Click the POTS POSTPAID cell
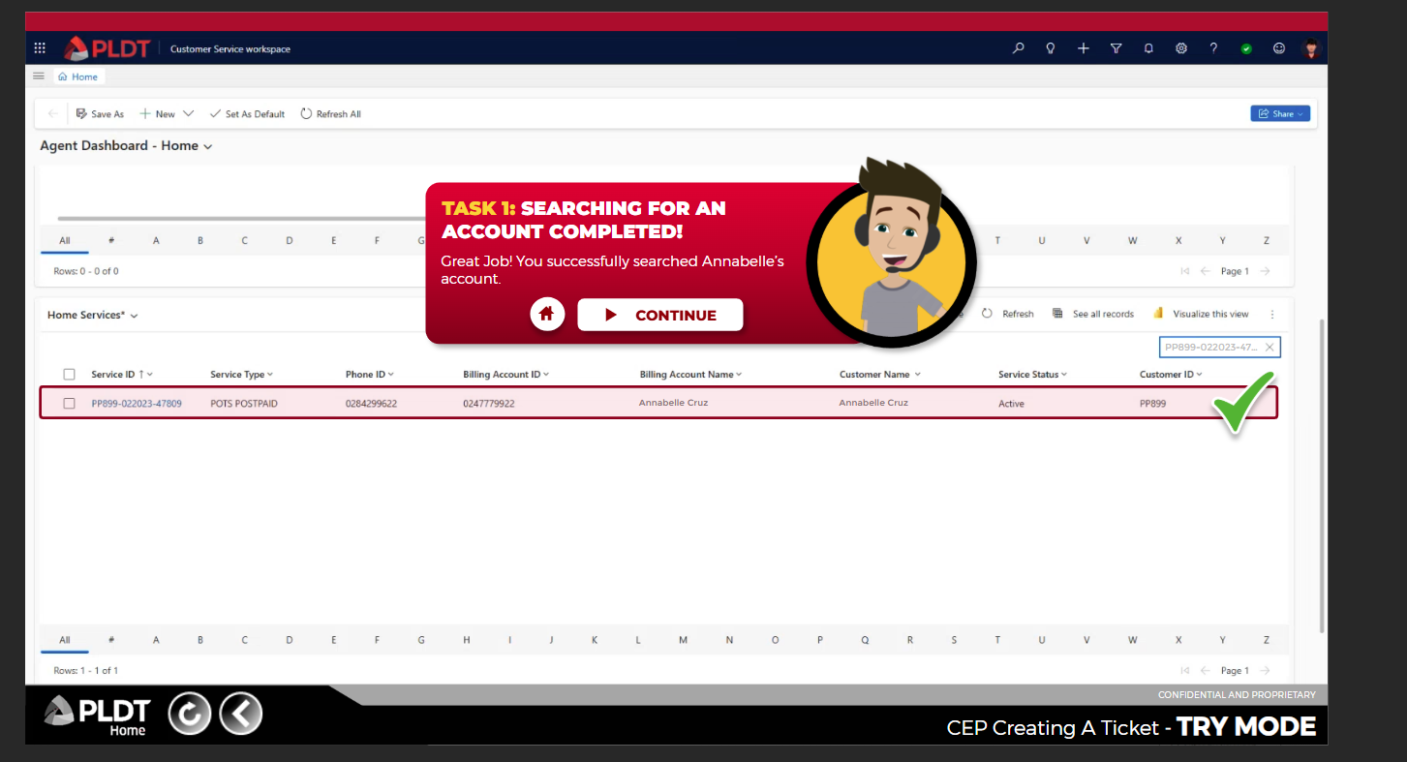 pos(244,403)
